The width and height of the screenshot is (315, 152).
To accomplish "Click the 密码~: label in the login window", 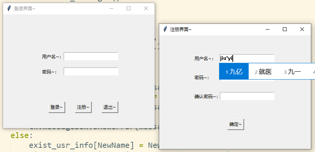I will 49,72.
